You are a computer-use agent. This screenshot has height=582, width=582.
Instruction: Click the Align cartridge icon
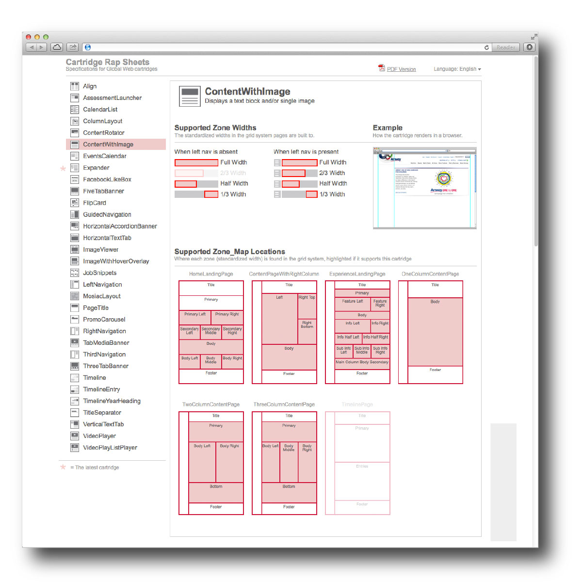point(75,86)
